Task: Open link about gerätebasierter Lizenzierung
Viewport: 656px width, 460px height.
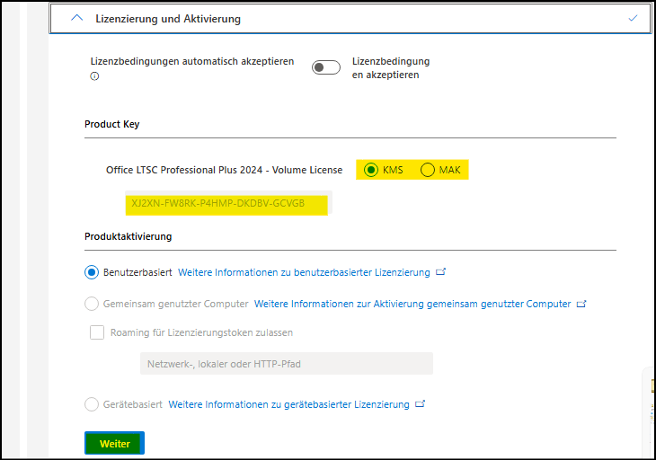Action: coord(288,404)
